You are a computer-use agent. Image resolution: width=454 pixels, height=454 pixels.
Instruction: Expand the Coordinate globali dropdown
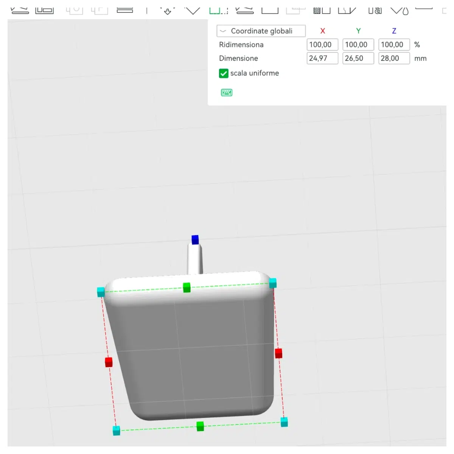point(261,31)
